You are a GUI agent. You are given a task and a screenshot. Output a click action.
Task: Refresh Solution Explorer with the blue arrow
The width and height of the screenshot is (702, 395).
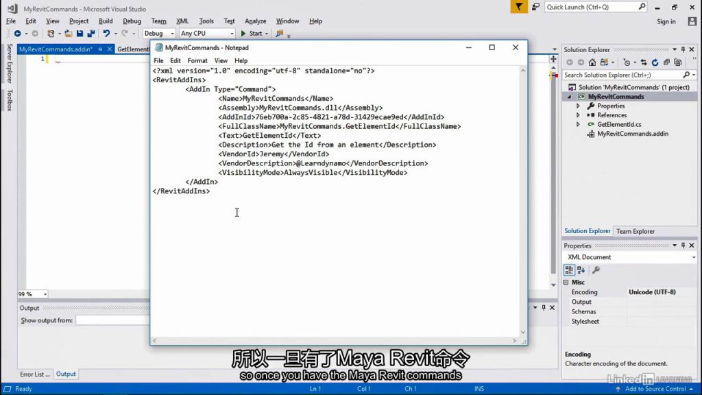[x=655, y=62]
